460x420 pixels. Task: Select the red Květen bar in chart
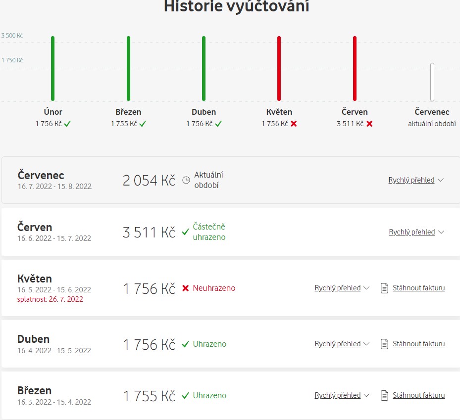279,68
